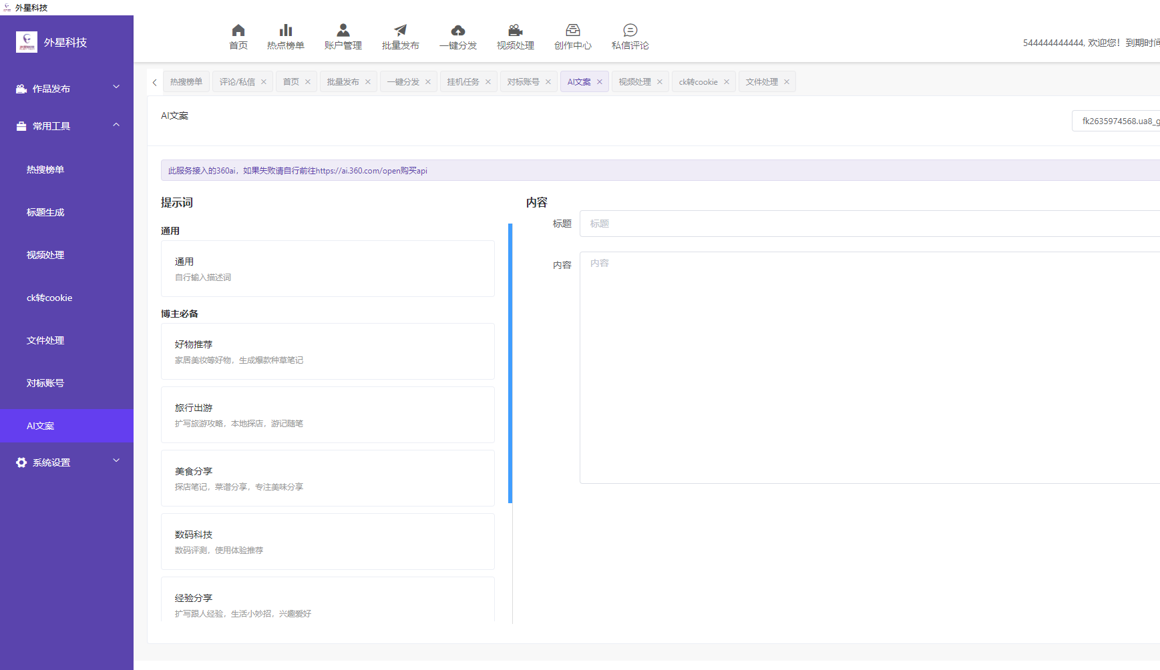Expand the 系统设置 sidebar menu
This screenshot has height=670, width=1160.
(x=67, y=462)
